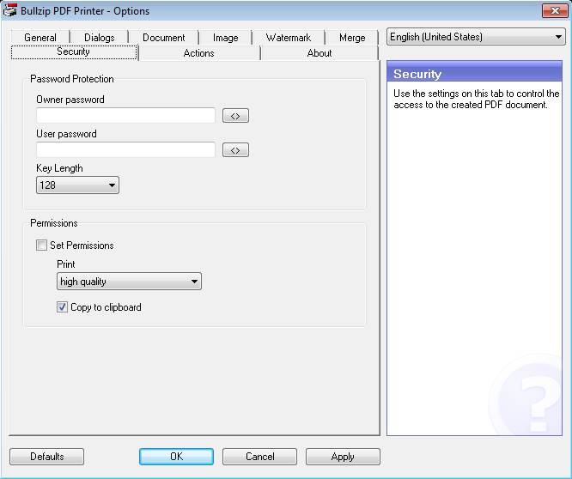
Task: Click the Key Length label
Action: (59, 168)
